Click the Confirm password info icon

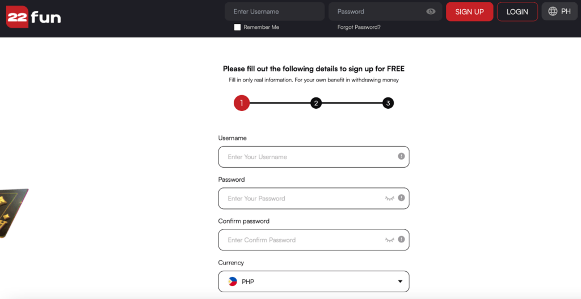(x=401, y=240)
